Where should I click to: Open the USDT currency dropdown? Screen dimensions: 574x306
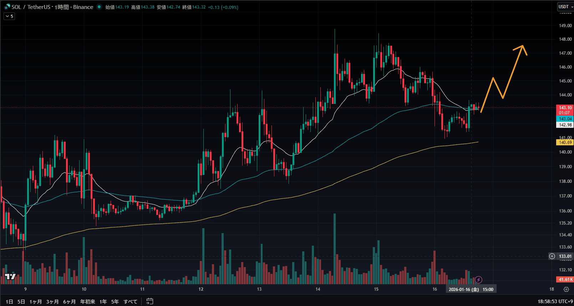(x=565, y=7)
